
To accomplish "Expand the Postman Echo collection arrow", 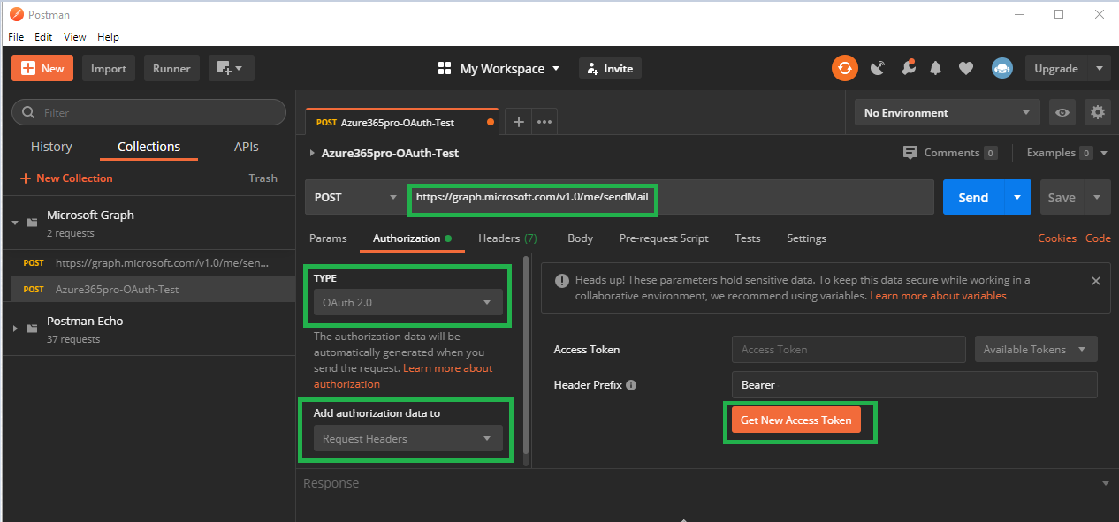I will 15,329.
